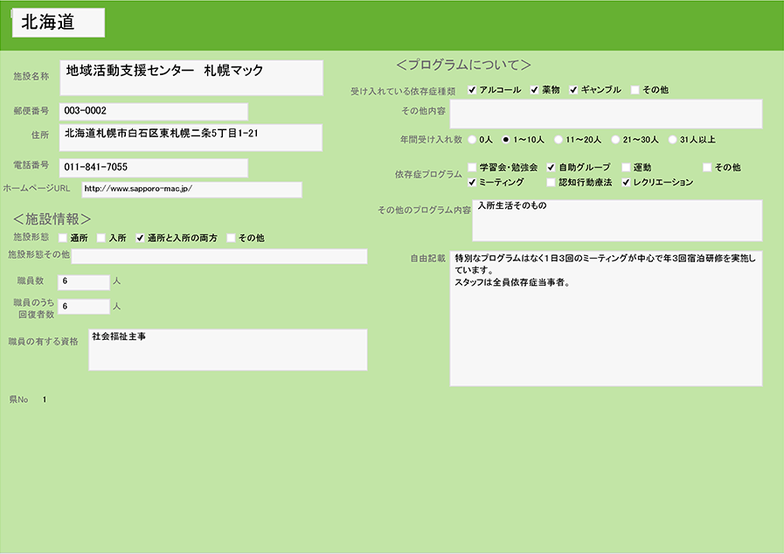Click the 郵便番号 field showing 003-0002
The image size is (784, 554).
(154, 111)
